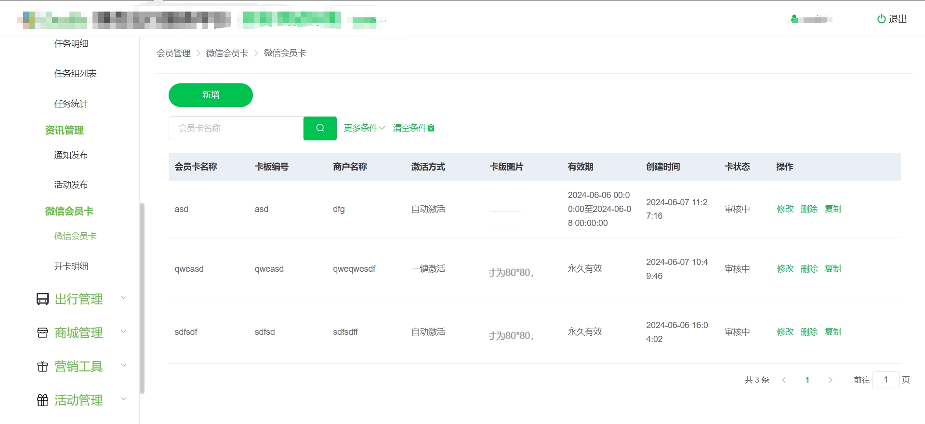Expand the 出行管理 menu chevron

pyautogui.click(x=123, y=298)
